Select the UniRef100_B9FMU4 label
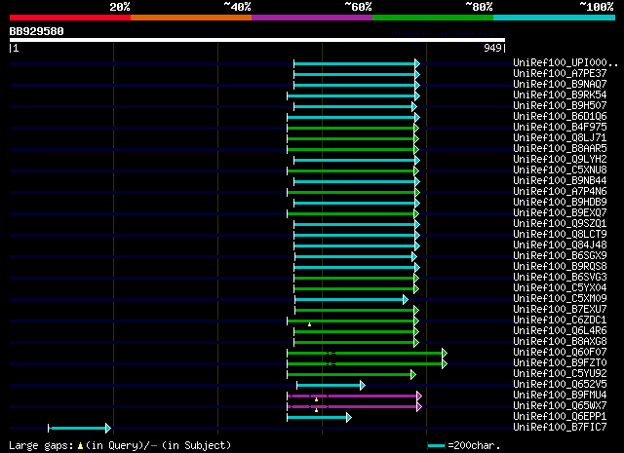Image resolution: width=624 pixels, height=453 pixels. point(560,396)
